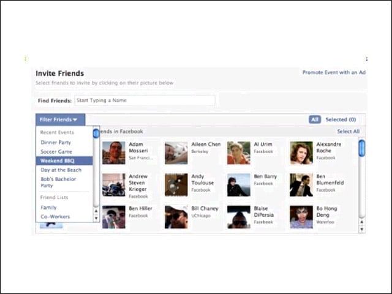Select Dinner Party from recent events

coord(56,143)
